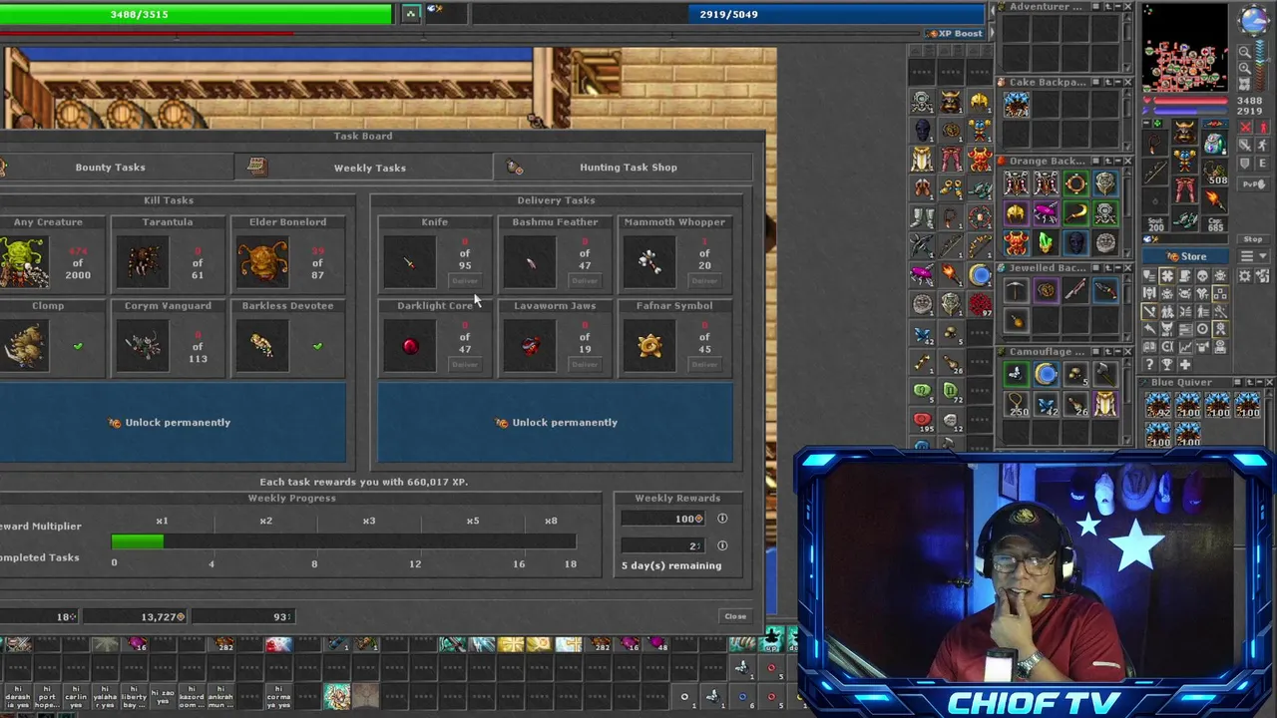This screenshot has width=1277, height=718.
Task: Toggle the shield defensive mode
Action: pos(1245,164)
